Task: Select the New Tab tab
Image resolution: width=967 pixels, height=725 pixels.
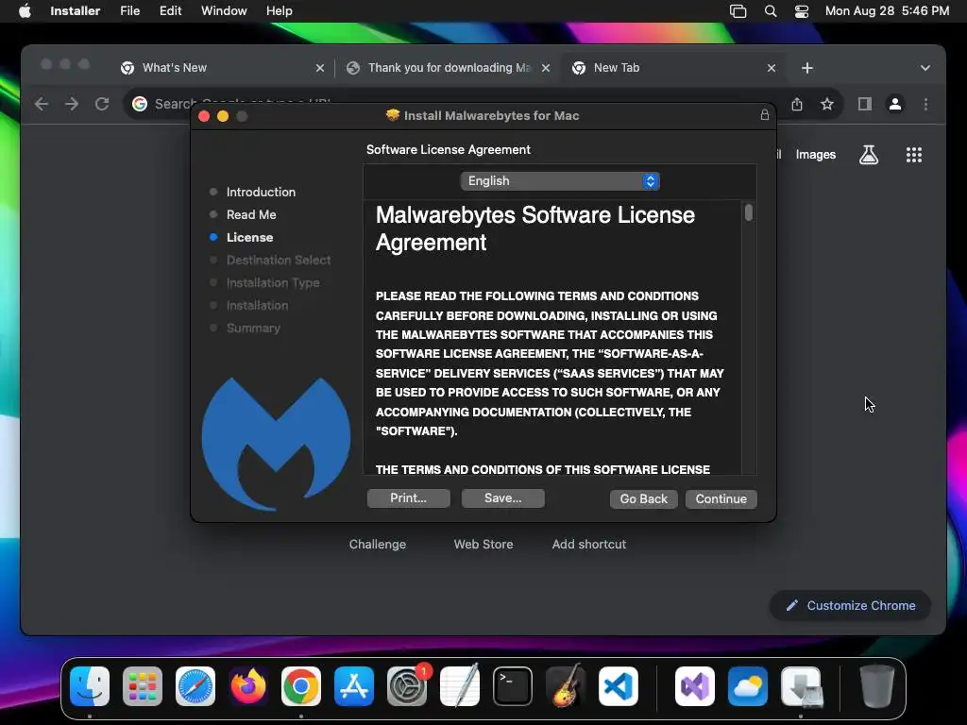Action: pos(616,68)
